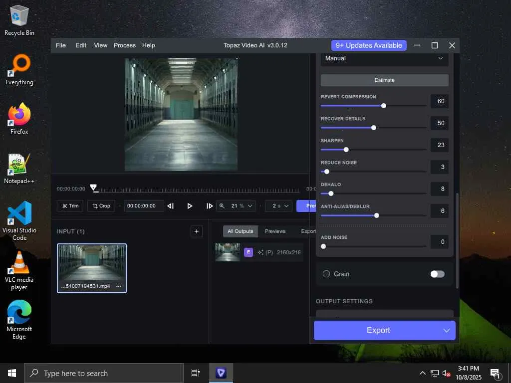The width and height of the screenshot is (511, 383).
Task: Open three-dot menu on input video
Action: click(x=119, y=286)
